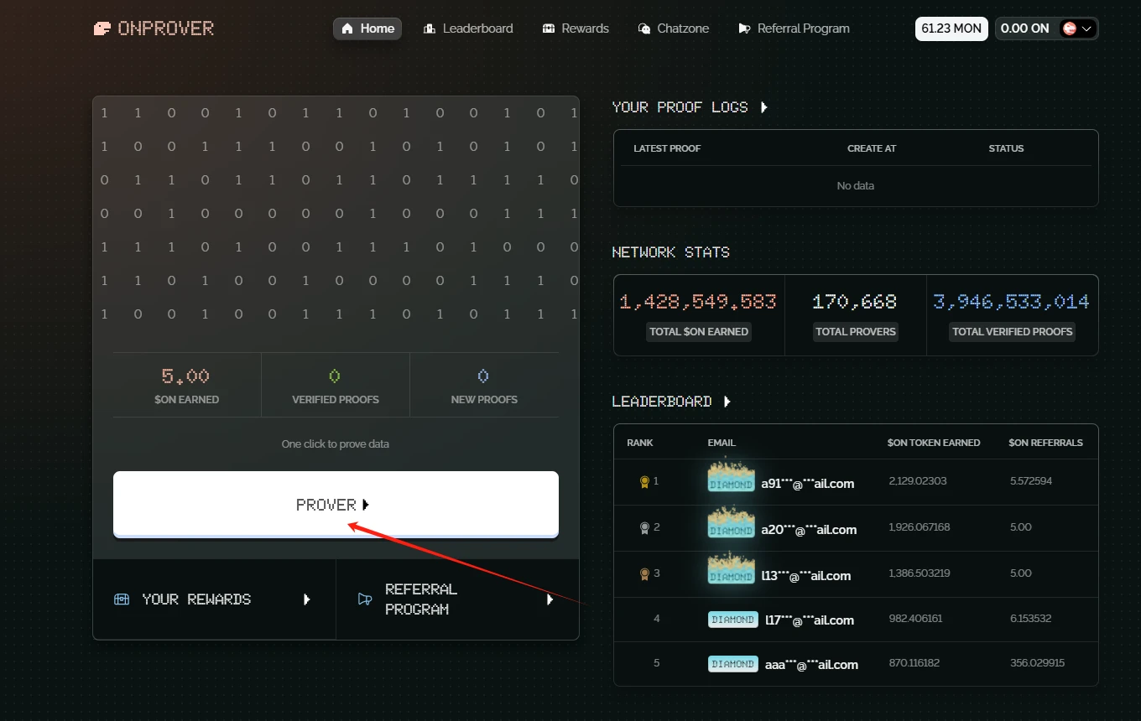Click the ONPROVER logo icon
Screen dimensions: 1141x721
(x=102, y=29)
